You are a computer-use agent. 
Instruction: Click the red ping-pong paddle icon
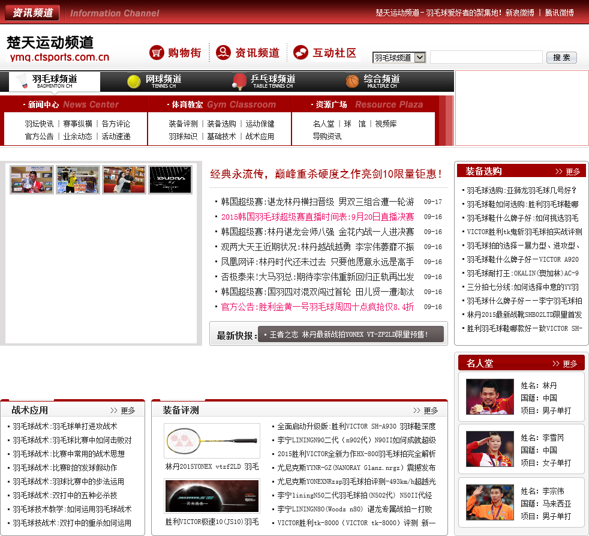tap(239, 82)
